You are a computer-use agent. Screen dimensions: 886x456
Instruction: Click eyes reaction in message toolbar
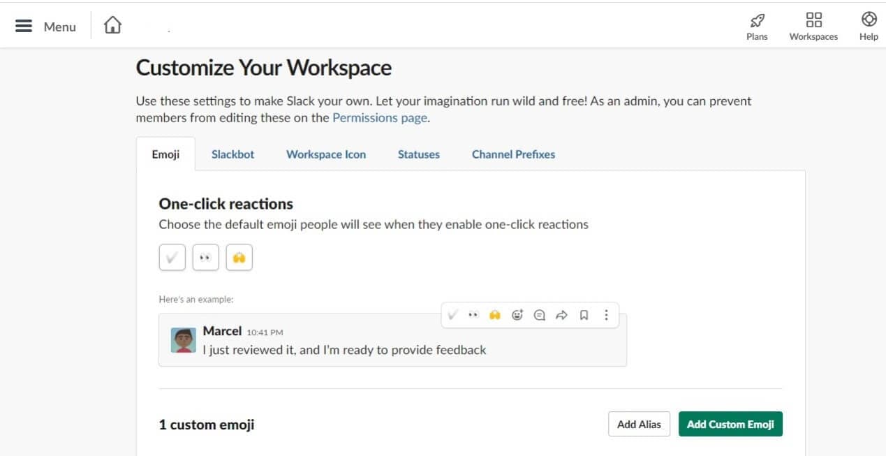point(473,315)
